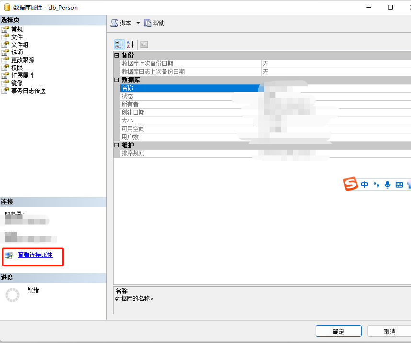This screenshot has width=411, height=343.
Task: Click the 文件 page icon
Action: click(5, 37)
